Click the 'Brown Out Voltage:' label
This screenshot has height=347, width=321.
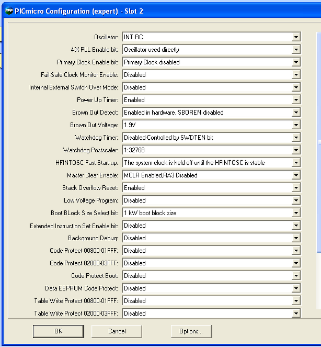(x=94, y=125)
